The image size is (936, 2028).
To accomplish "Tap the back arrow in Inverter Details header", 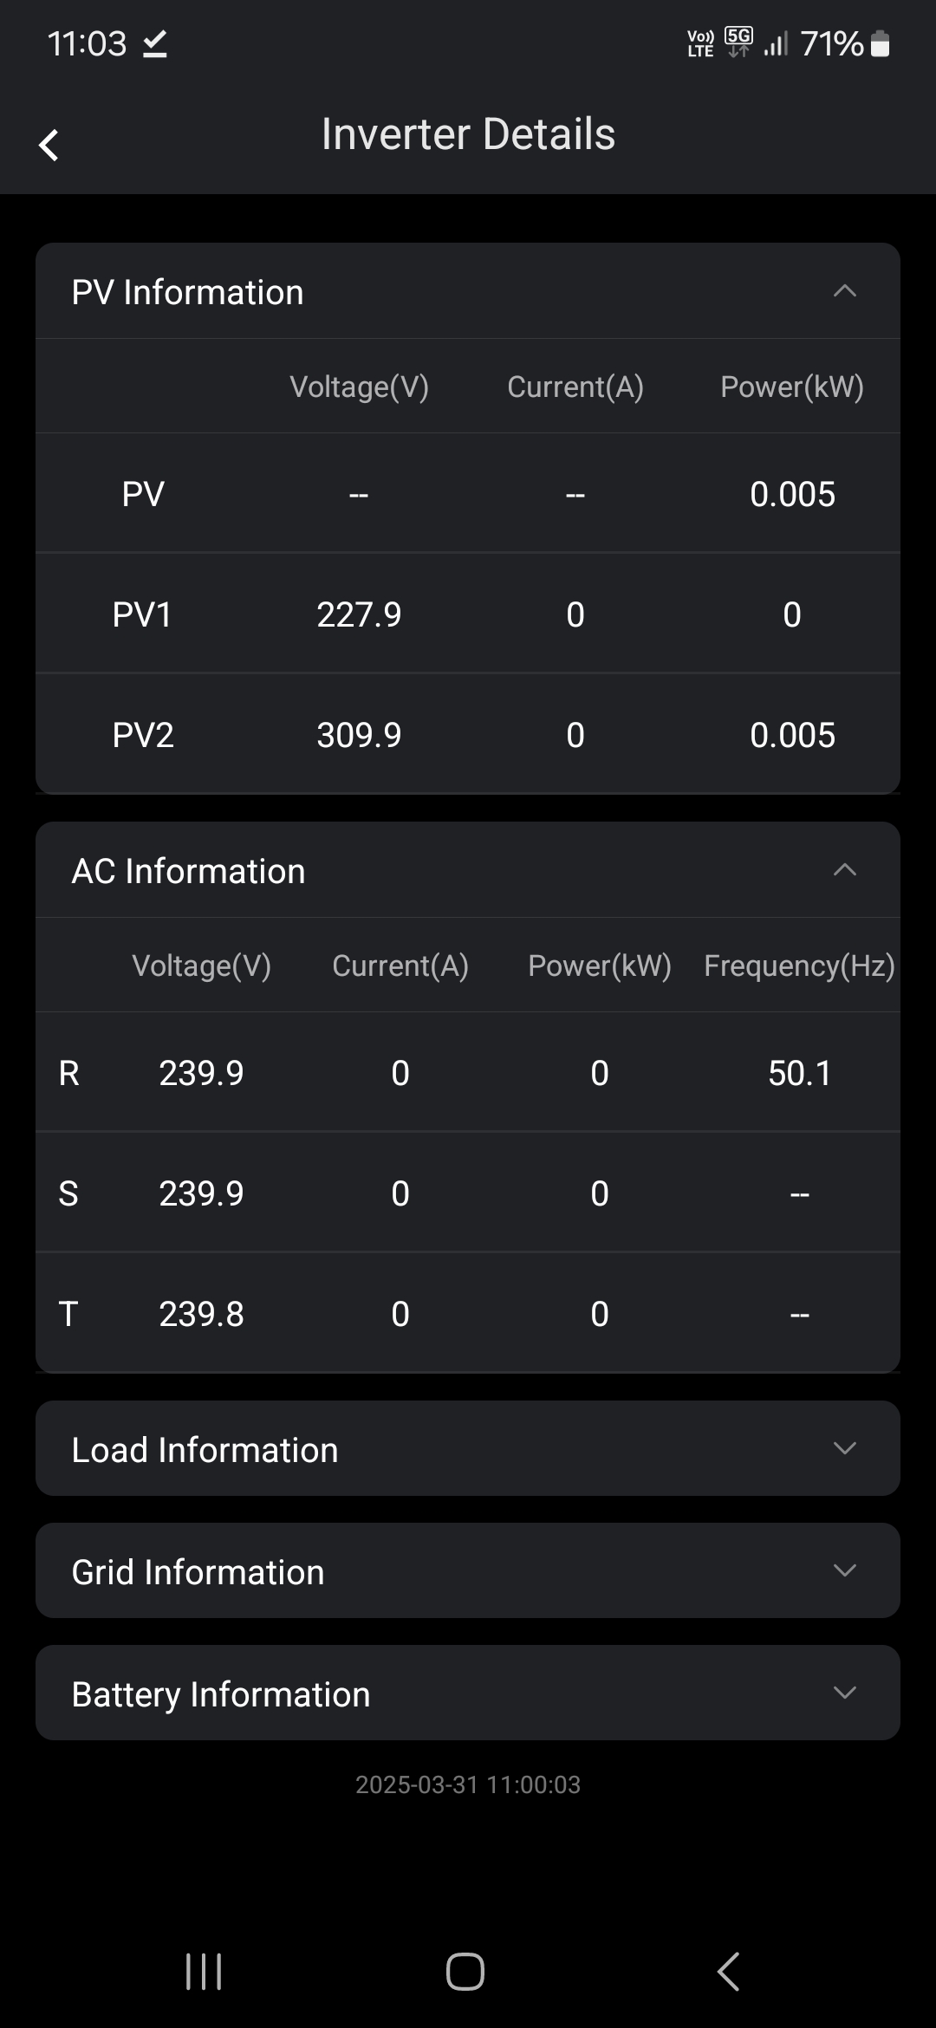I will click(49, 145).
